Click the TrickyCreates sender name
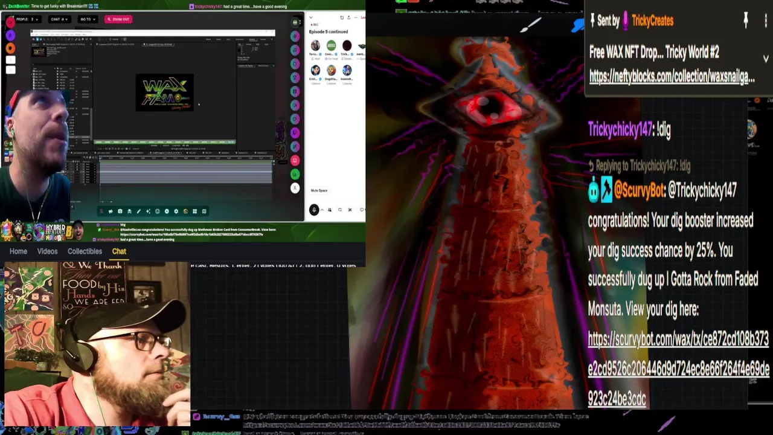 pos(652,21)
